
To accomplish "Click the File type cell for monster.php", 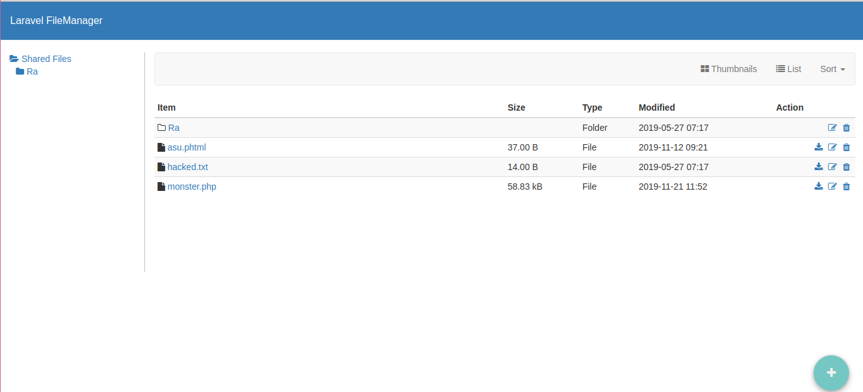I will (589, 187).
